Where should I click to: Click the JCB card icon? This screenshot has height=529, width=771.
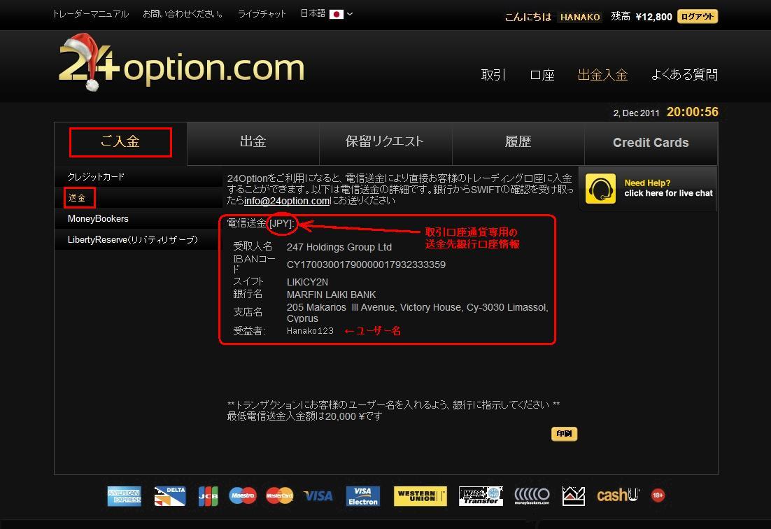208,496
